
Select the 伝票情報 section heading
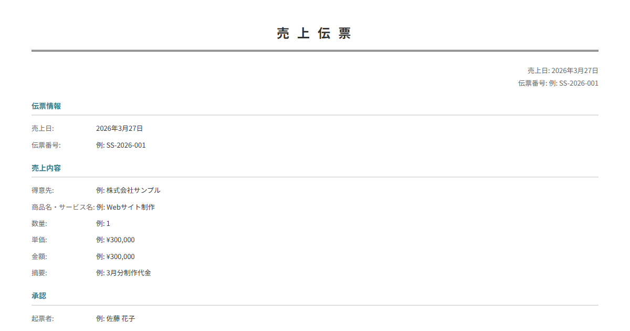click(46, 106)
